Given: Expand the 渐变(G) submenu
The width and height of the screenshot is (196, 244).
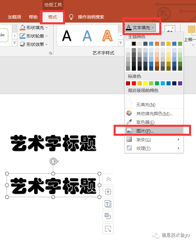Looking at the screenshot, I should click(154, 140).
